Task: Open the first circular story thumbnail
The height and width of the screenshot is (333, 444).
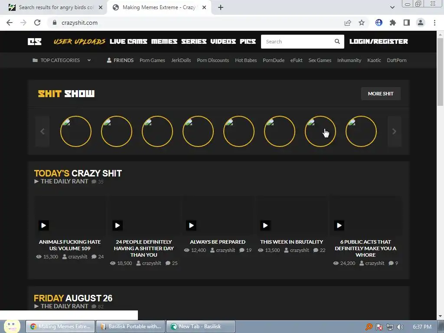Action: point(75,131)
